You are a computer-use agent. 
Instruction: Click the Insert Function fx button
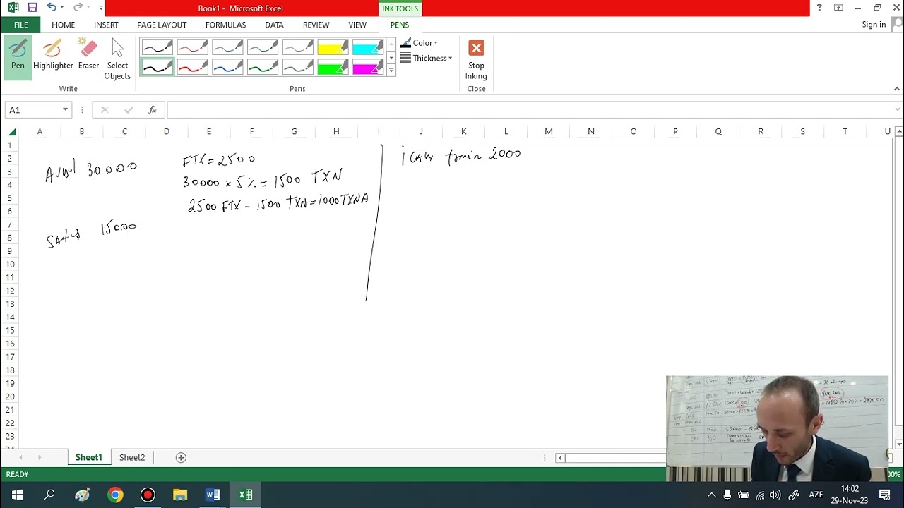point(152,109)
